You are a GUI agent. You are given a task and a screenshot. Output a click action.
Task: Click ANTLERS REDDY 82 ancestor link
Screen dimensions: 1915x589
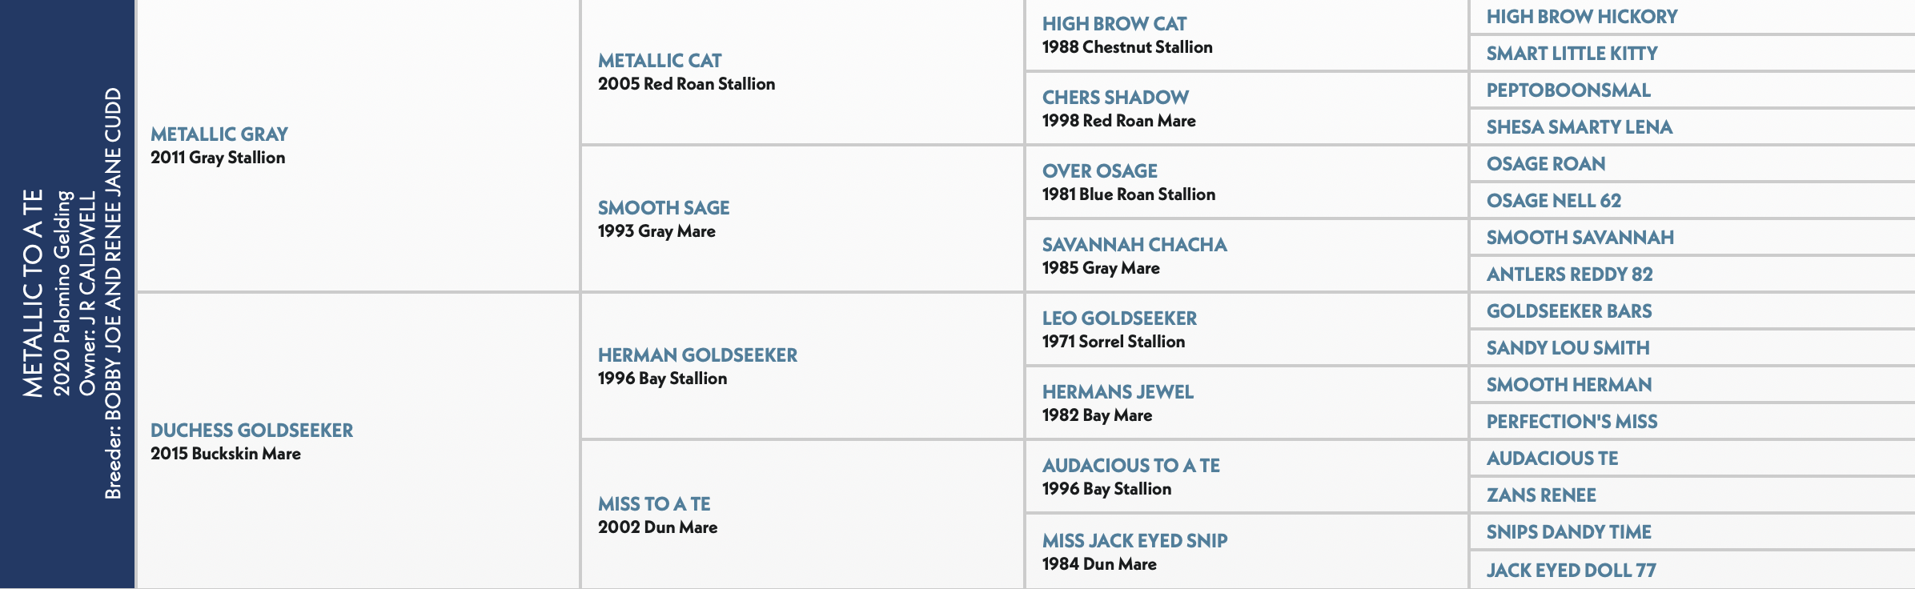coord(1570,274)
